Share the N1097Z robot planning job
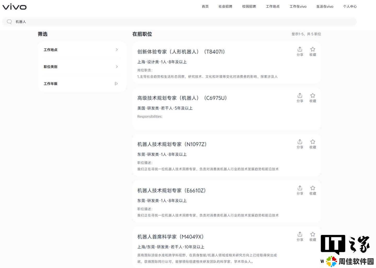 (x=300, y=144)
